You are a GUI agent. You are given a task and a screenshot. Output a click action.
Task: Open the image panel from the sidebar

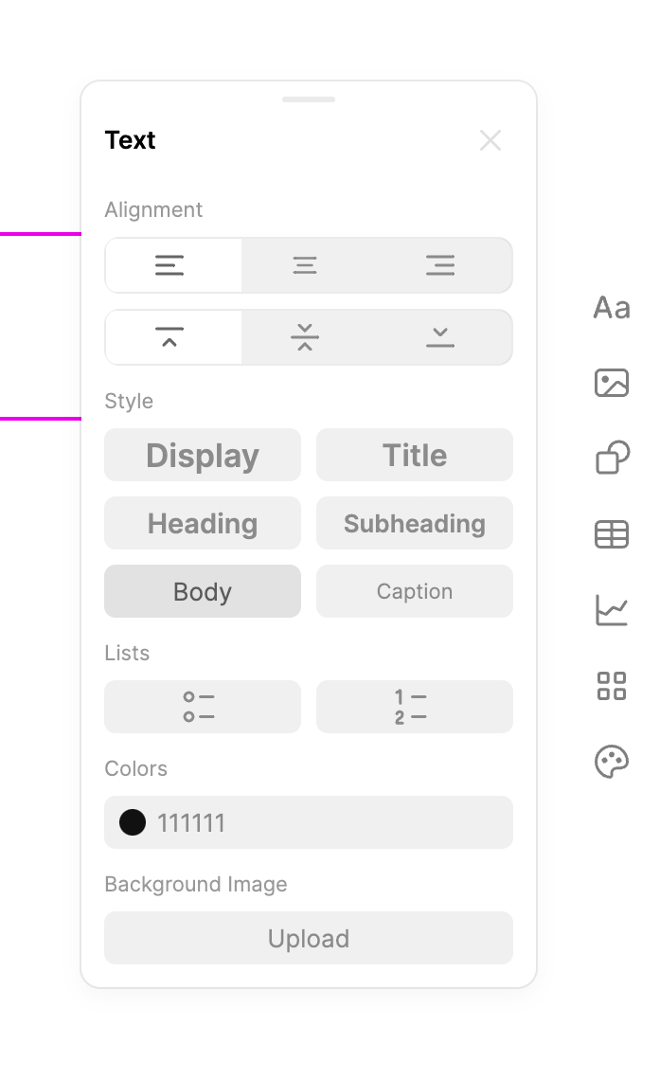611,383
